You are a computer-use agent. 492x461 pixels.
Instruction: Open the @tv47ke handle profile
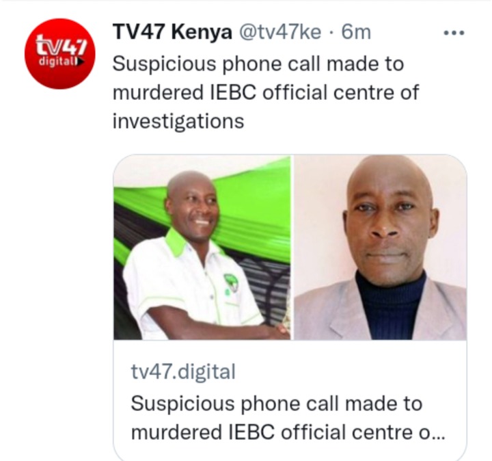(x=280, y=32)
